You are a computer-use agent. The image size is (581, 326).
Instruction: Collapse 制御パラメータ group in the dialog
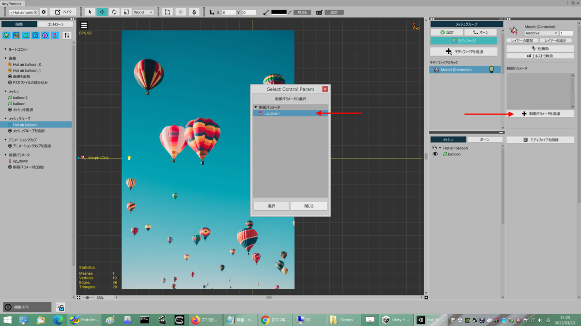tap(256, 107)
